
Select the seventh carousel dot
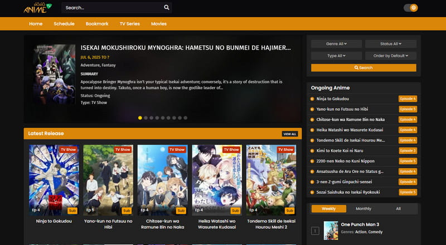pyautogui.click(x=174, y=117)
